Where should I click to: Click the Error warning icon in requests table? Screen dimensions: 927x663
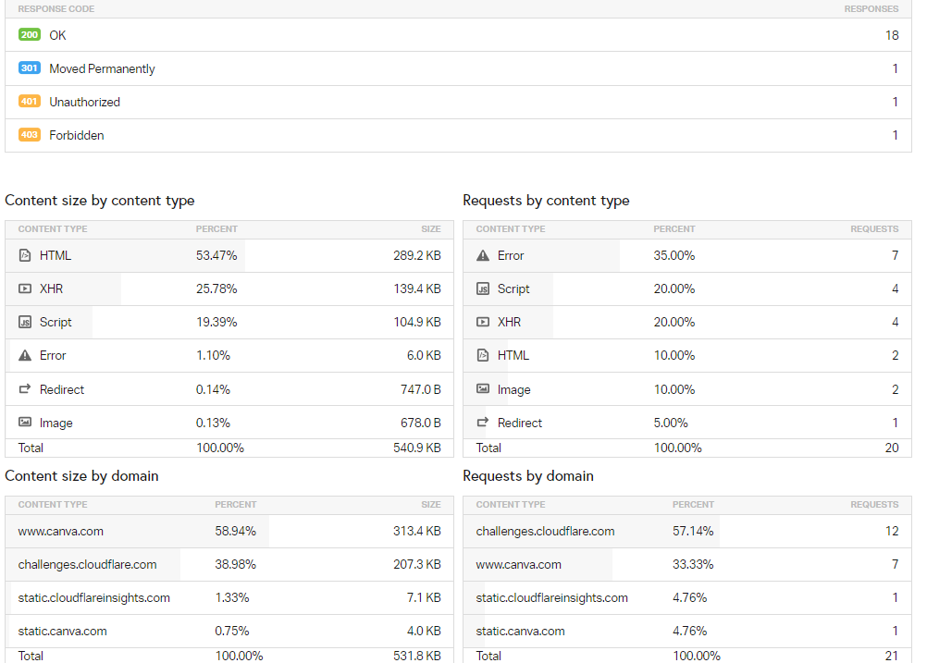(483, 255)
